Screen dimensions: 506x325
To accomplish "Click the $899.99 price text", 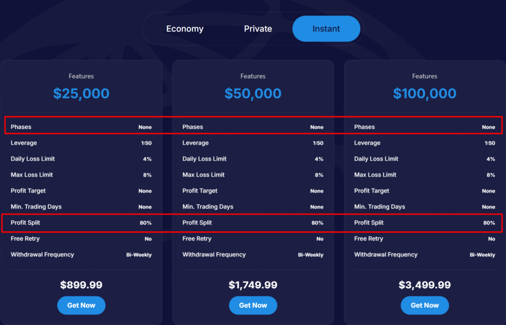I will (82, 285).
